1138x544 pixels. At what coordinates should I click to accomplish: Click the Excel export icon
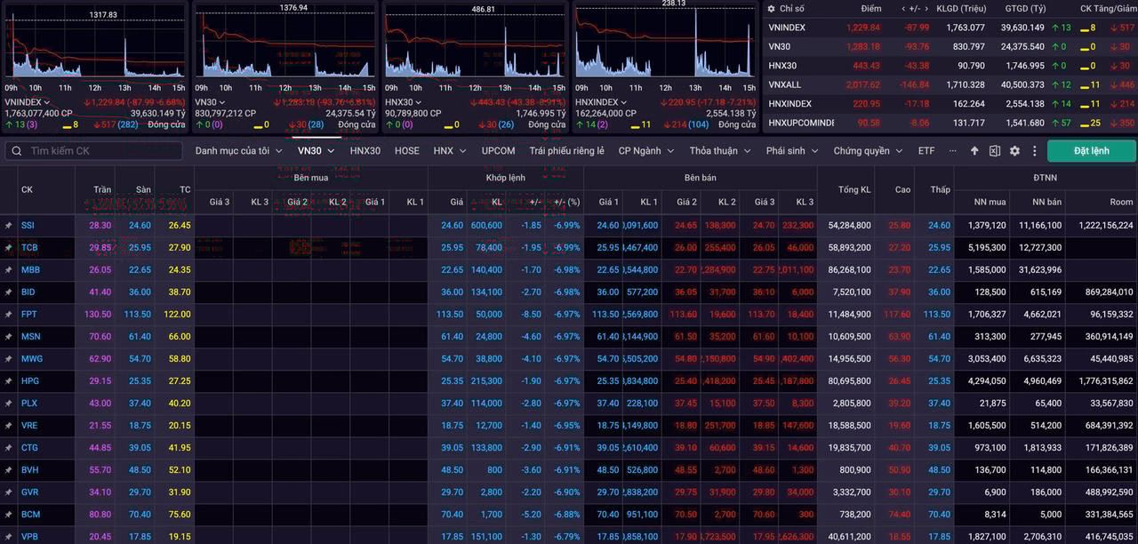[994, 151]
